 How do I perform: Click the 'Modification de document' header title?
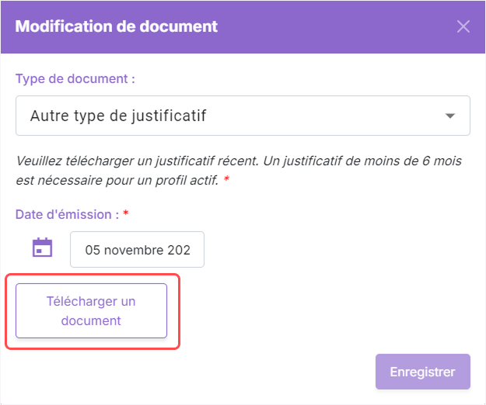(x=117, y=26)
